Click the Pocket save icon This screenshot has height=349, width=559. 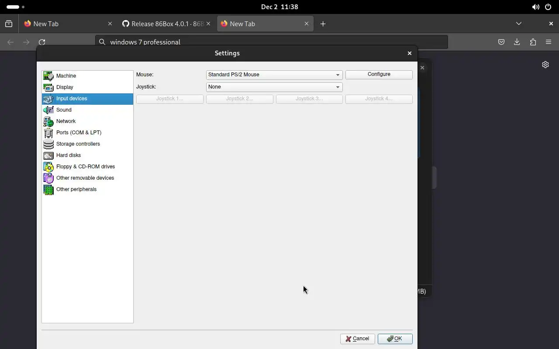[x=501, y=42]
